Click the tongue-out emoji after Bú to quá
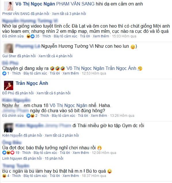This screenshot has width=172, height=183. (x=110, y=171)
